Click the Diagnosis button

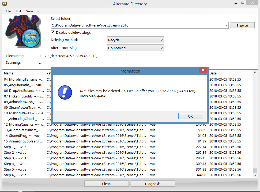point(153,184)
